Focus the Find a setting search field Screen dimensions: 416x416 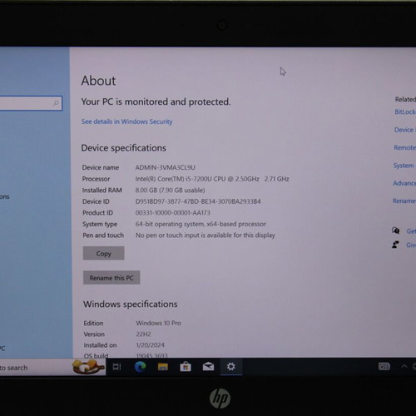[x=31, y=103]
